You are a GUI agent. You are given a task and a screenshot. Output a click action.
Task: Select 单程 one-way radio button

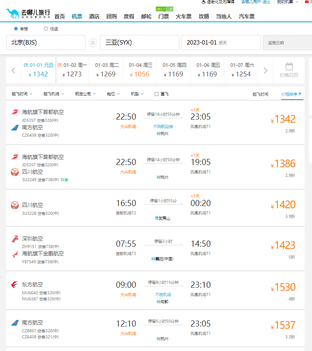(16, 29)
